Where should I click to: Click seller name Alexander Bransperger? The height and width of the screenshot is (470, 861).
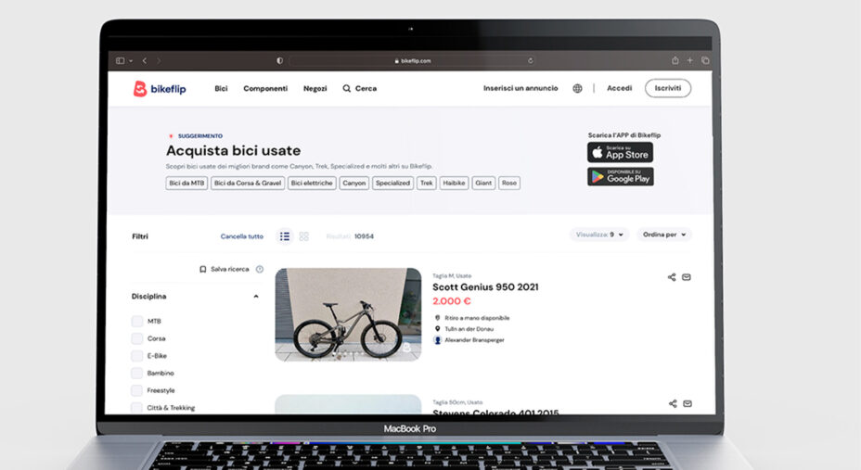click(474, 340)
